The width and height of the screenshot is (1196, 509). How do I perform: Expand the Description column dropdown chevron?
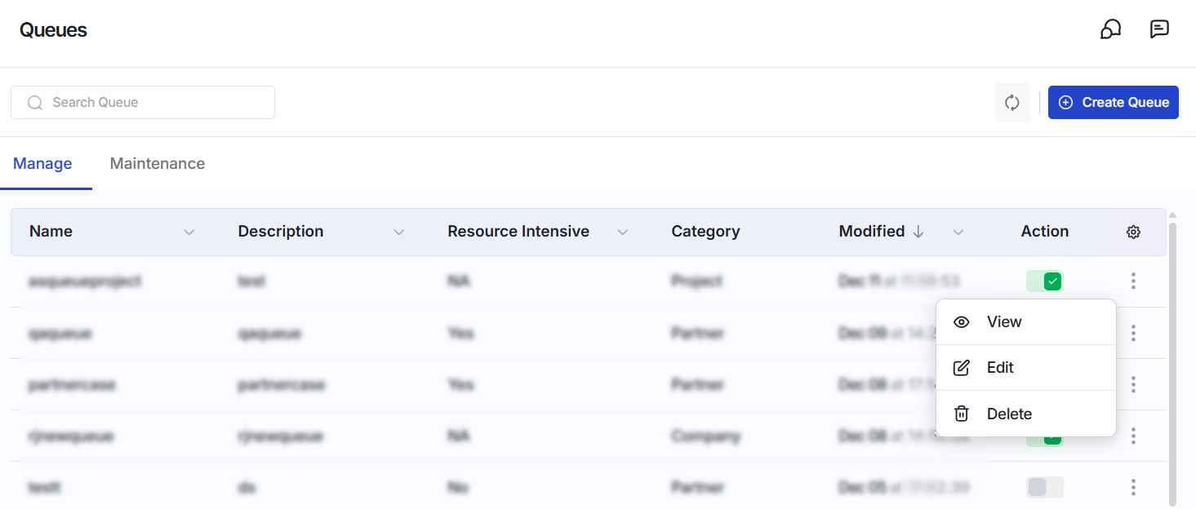point(399,232)
